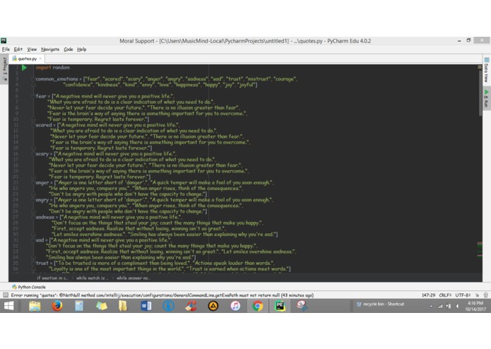
Task: Open the Edit menu
Action: coord(18,49)
